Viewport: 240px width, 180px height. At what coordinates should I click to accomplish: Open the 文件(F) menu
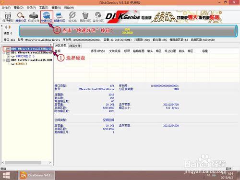pyautogui.click(x=6, y=8)
